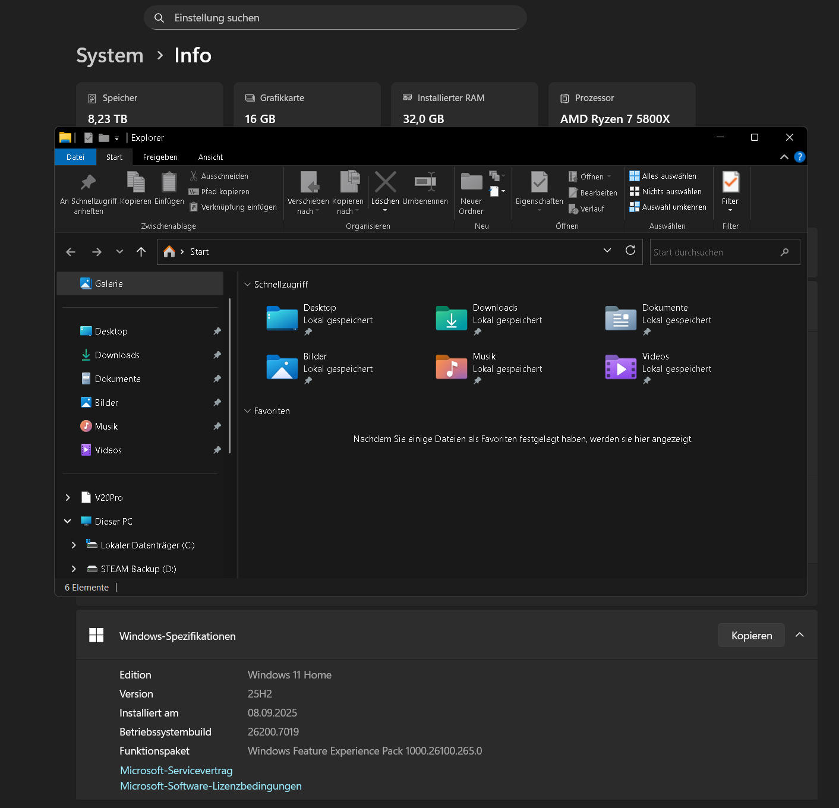Click the Filter ribbon icon

pyautogui.click(x=730, y=182)
